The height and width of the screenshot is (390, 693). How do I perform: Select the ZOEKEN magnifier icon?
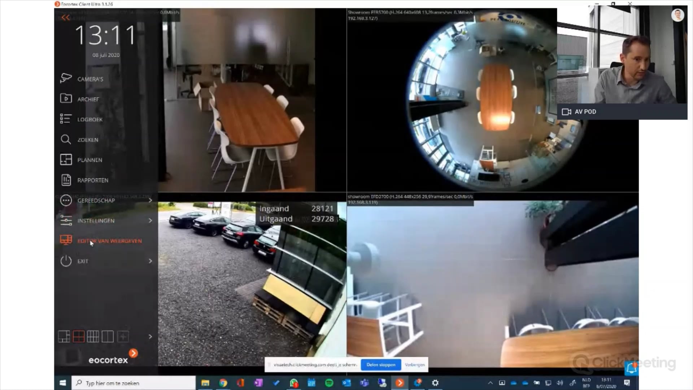point(66,139)
